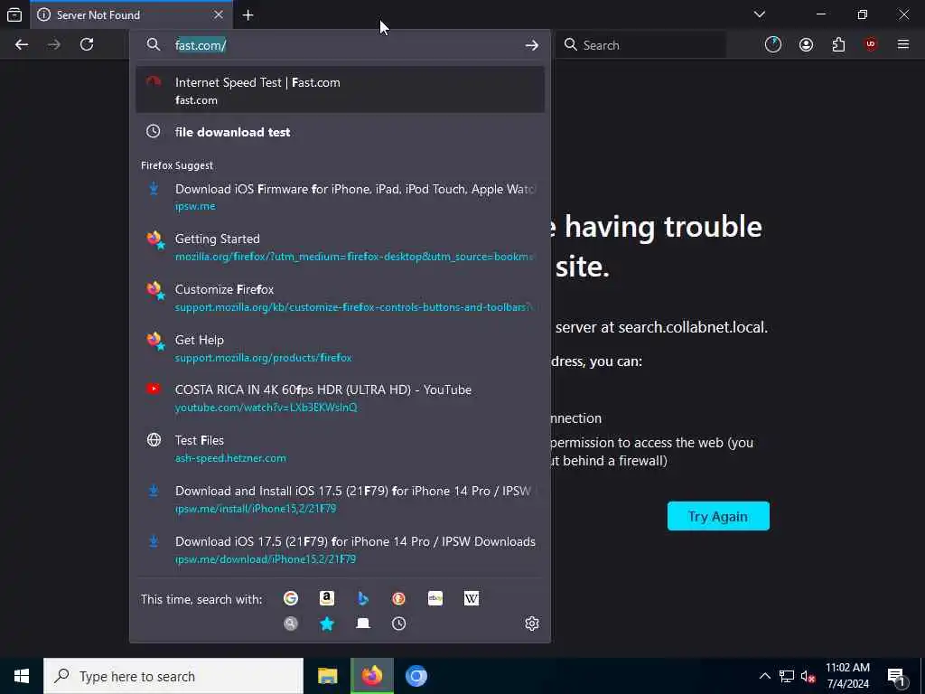Search this time with Wikipedia
This screenshot has height=694, width=925.
click(472, 598)
